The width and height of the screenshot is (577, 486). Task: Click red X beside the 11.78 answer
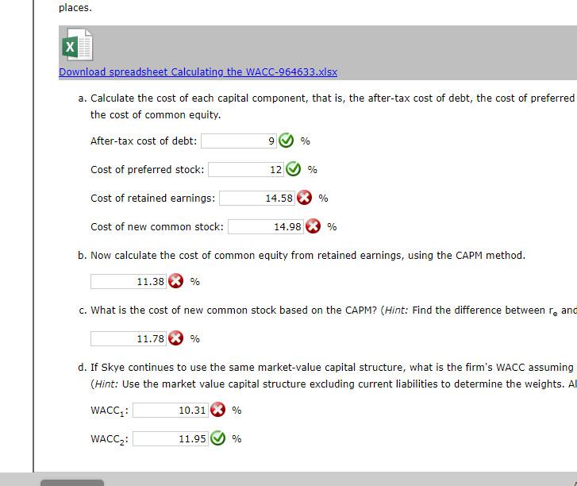coord(175,338)
